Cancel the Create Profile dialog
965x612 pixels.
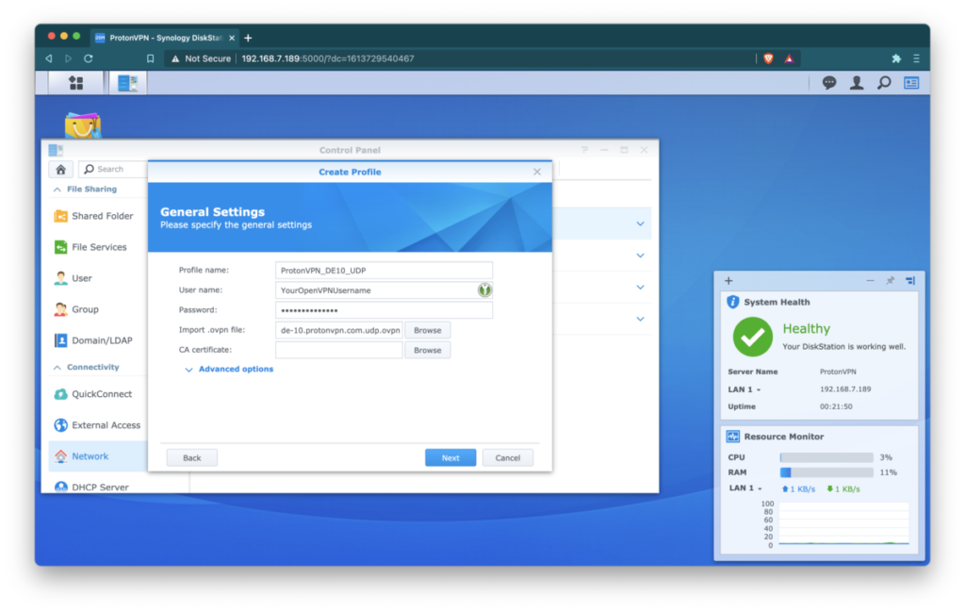[x=508, y=458]
